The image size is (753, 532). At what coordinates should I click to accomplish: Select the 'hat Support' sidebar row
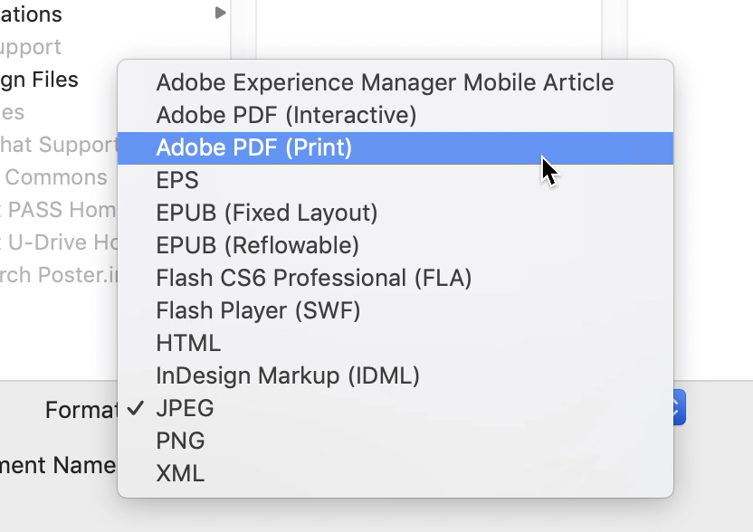coord(59,145)
